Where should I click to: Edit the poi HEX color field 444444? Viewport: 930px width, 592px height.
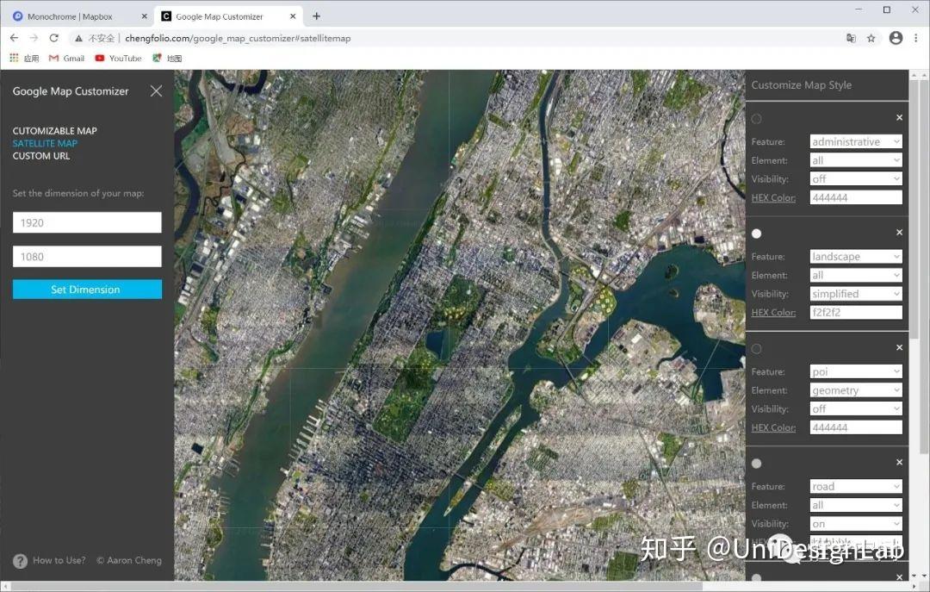pos(856,427)
